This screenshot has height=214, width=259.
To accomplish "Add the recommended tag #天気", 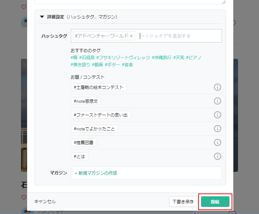I will 179,57.
